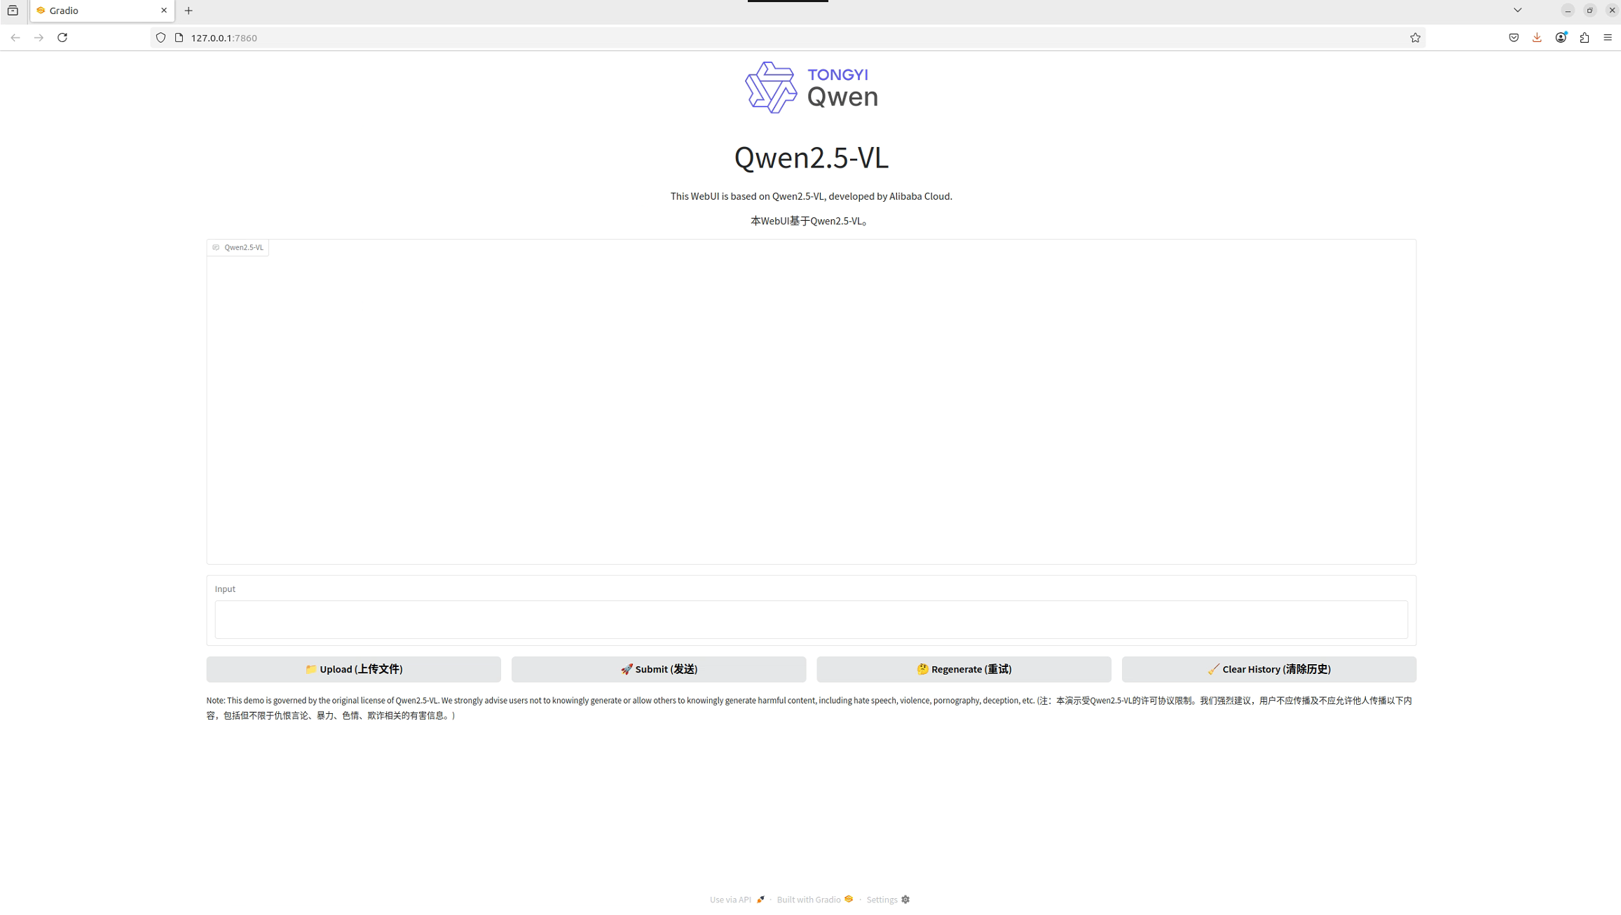Open the extensions puzzle icon
This screenshot has height=915, width=1621.
(x=1585, y=38)
